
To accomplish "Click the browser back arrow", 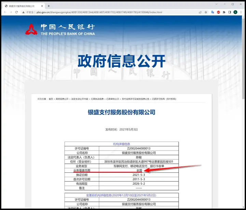I will (5, 12).
